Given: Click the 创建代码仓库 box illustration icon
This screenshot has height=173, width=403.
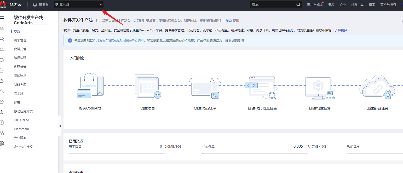Looking at the screenshot, I should tap(205, 88).
